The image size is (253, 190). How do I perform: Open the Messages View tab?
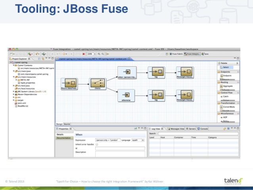pyautogui.click(x=176, y=129)
